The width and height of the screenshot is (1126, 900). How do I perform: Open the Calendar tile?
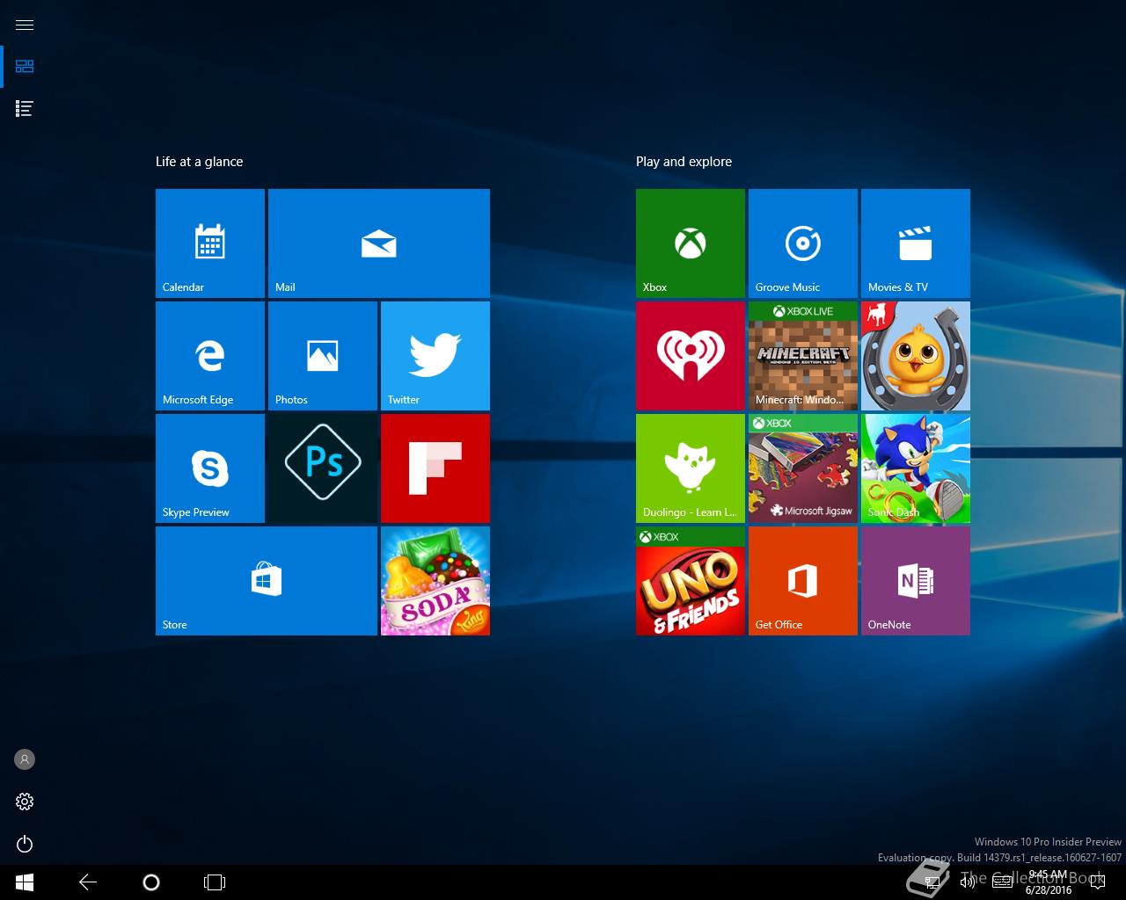(x=210, y=243)
